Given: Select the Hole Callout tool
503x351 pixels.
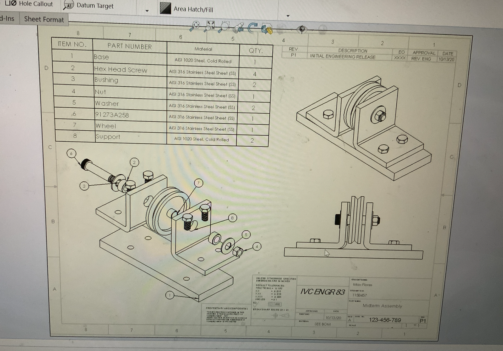Looking at the screenshot, I should [29, 4].
